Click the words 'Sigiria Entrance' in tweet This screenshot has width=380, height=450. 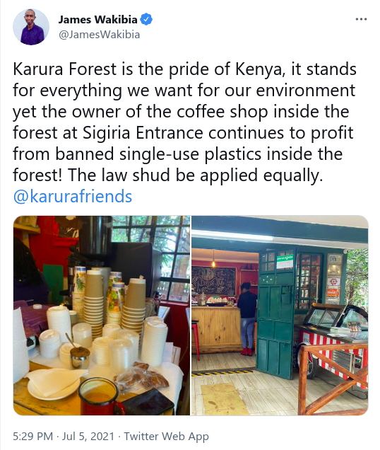click(143, 133)
